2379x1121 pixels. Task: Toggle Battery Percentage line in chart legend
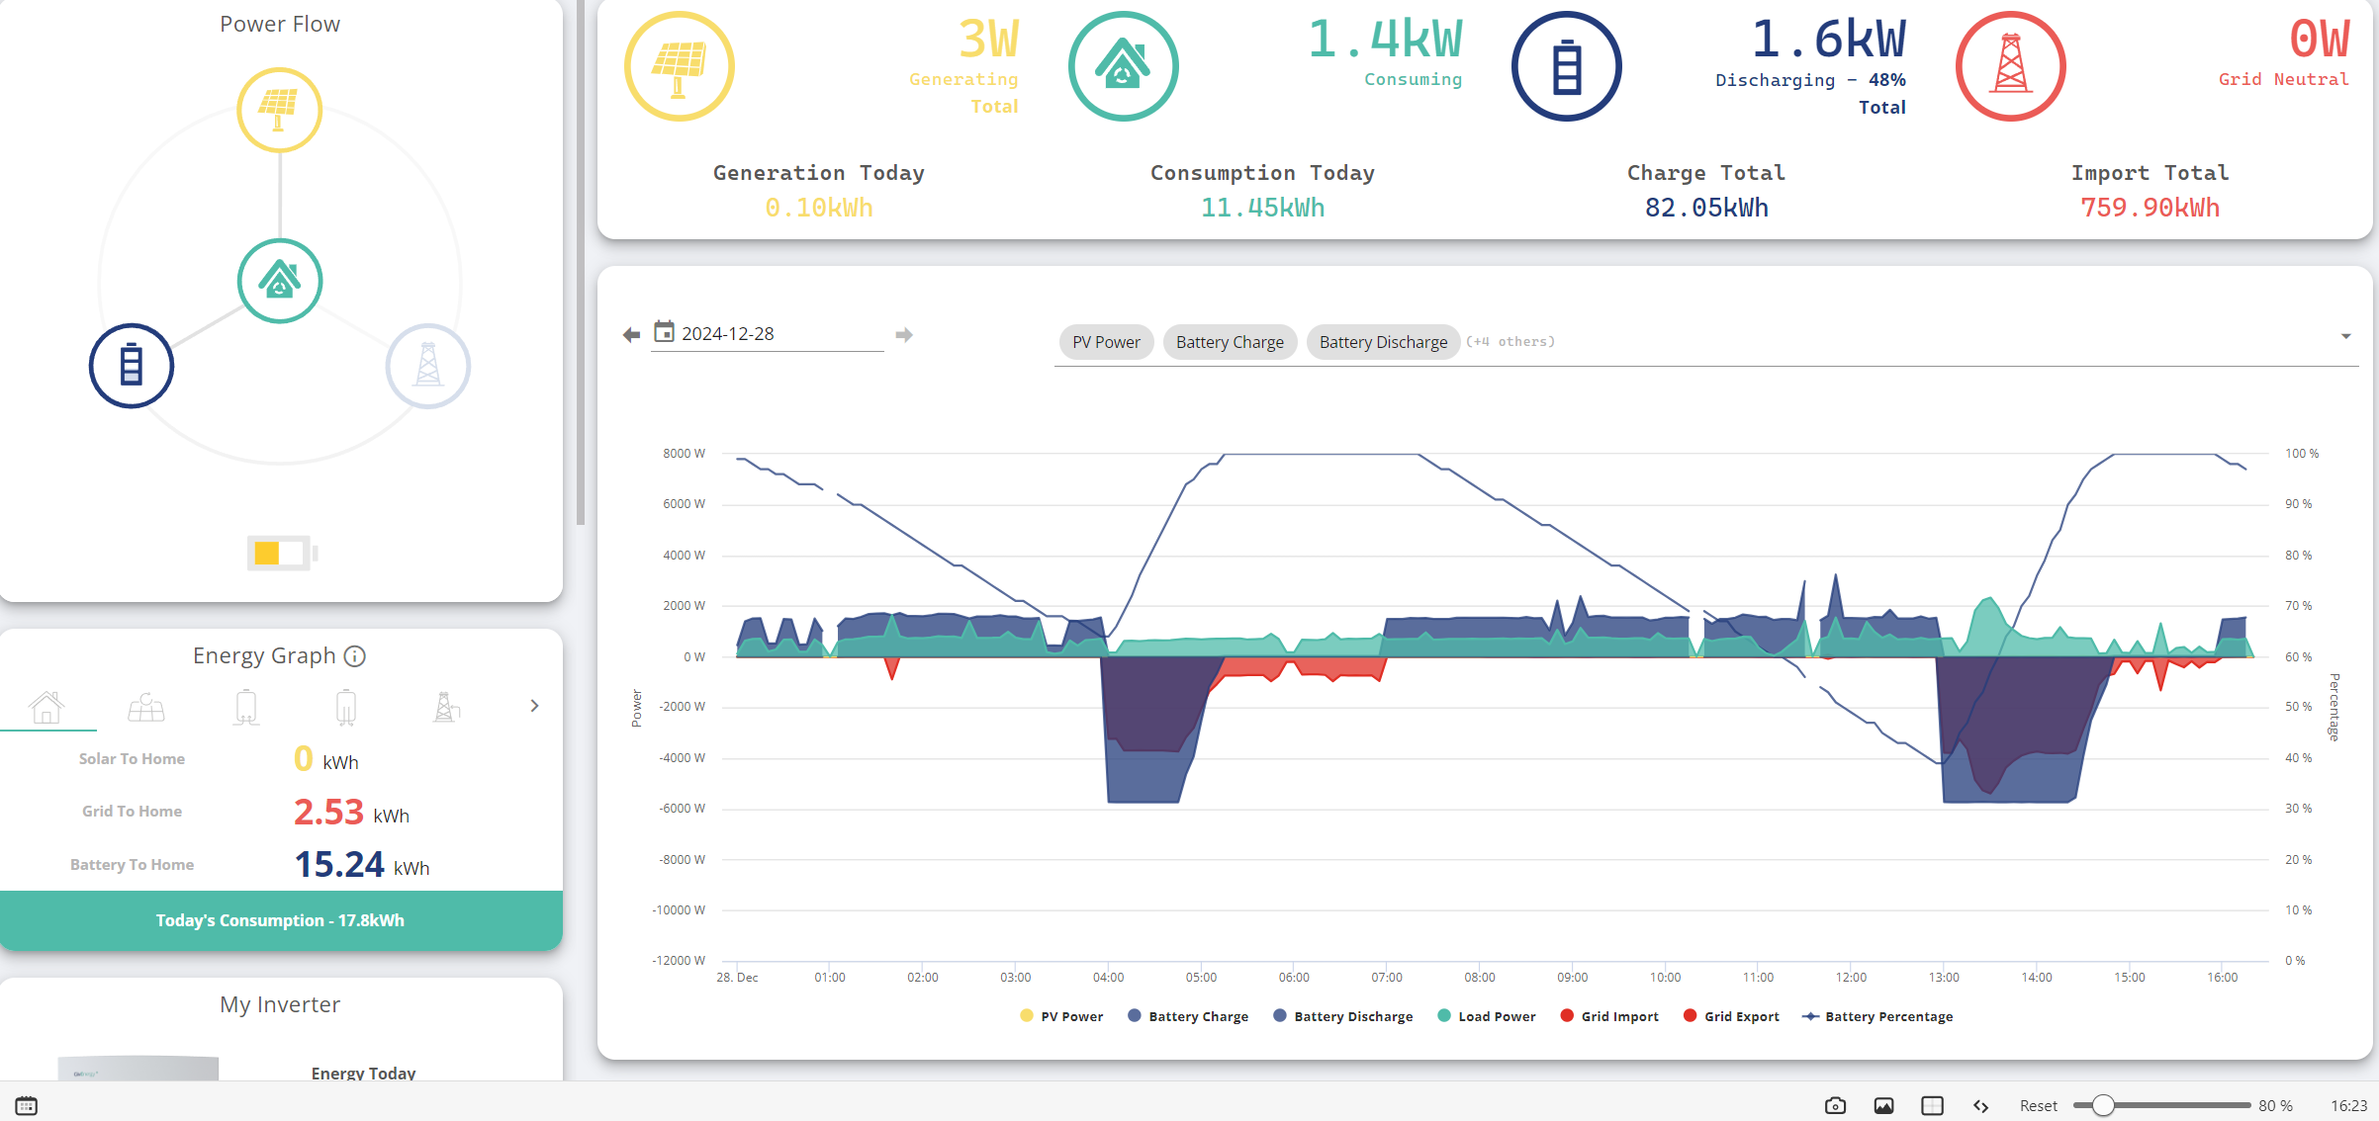pyautogui.click(x=1877, y=1016)
